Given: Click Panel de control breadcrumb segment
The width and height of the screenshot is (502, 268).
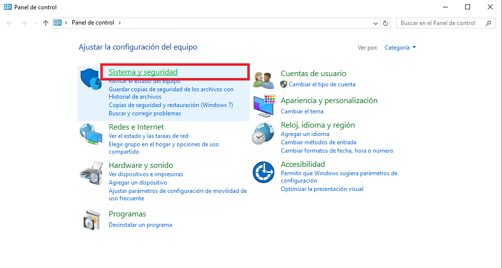Looking at the screenshot, I should pos(93,23).
